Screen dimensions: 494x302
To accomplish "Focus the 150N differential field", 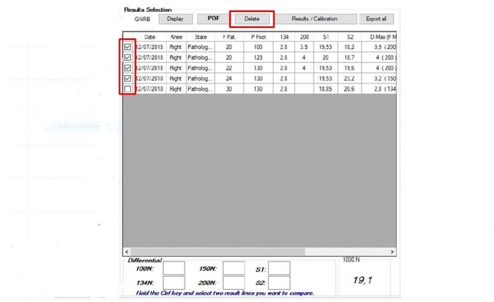I will [x=234, y=268].
